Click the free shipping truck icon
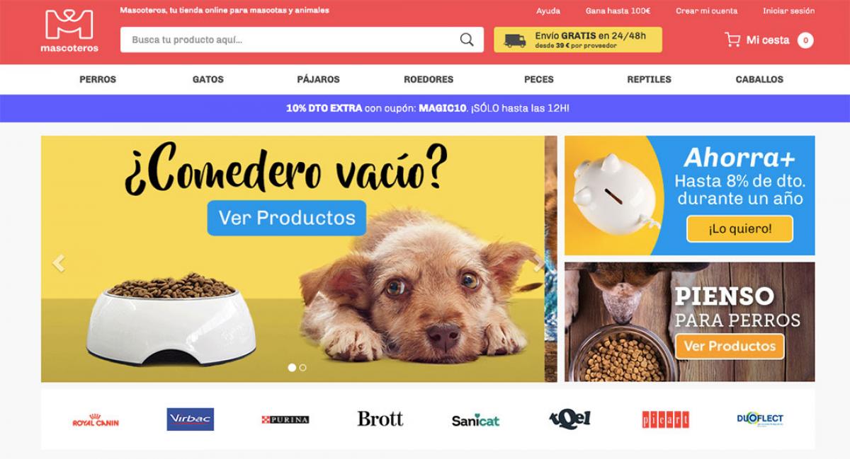The image size is (850, 459). tap(515, 40)
